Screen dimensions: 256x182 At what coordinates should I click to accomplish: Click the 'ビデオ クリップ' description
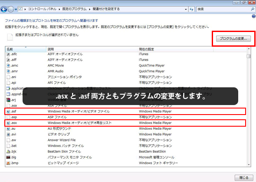pyautogui.click(x=59, y=134)
